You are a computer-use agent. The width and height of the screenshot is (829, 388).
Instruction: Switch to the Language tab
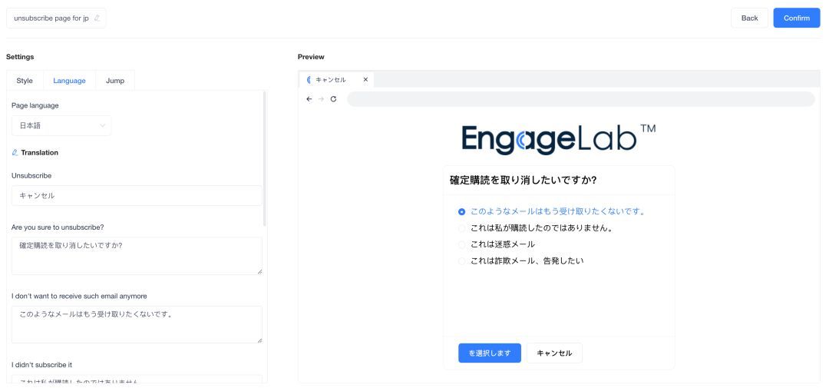[x=69, y=81]
